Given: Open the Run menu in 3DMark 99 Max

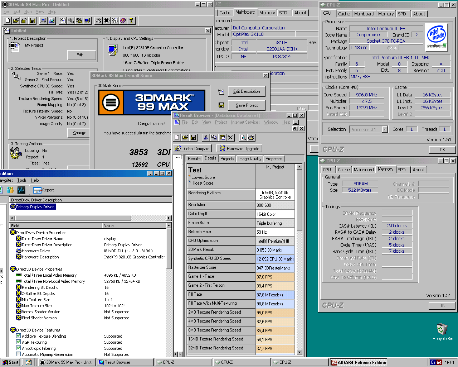Looking at the screenshot, I should pyautogui.click(x=28, y=11).
